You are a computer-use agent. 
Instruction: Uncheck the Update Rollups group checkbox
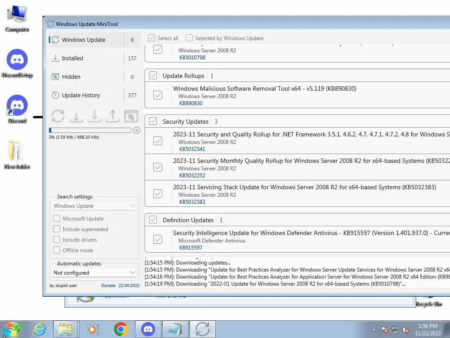point(152,75)
